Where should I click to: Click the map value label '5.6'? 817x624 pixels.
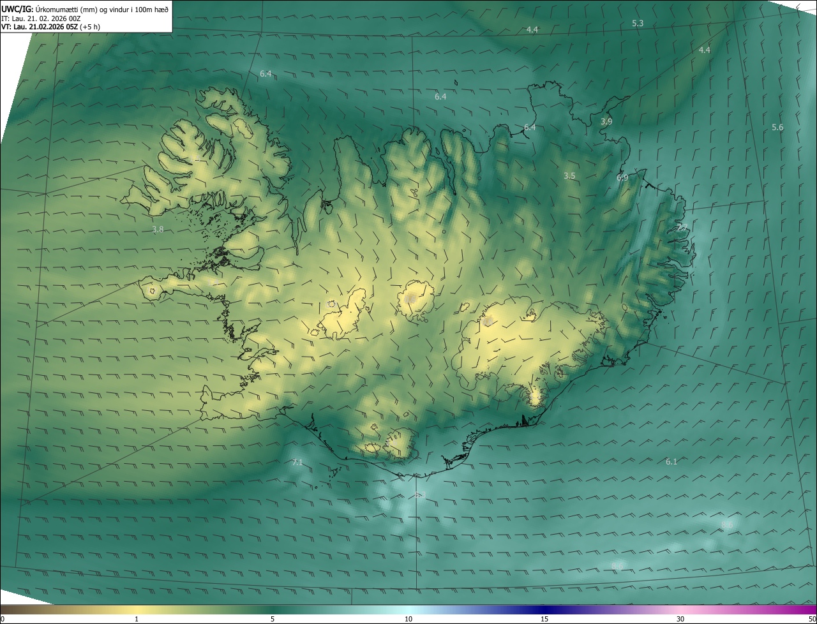pos(777,128)
